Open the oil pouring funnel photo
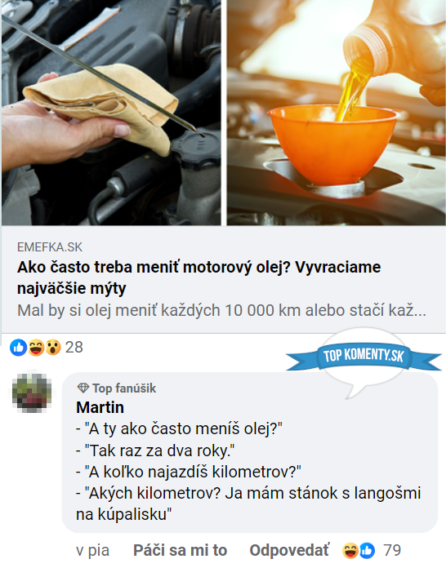 pyautogui.click(x=336, y=113)
